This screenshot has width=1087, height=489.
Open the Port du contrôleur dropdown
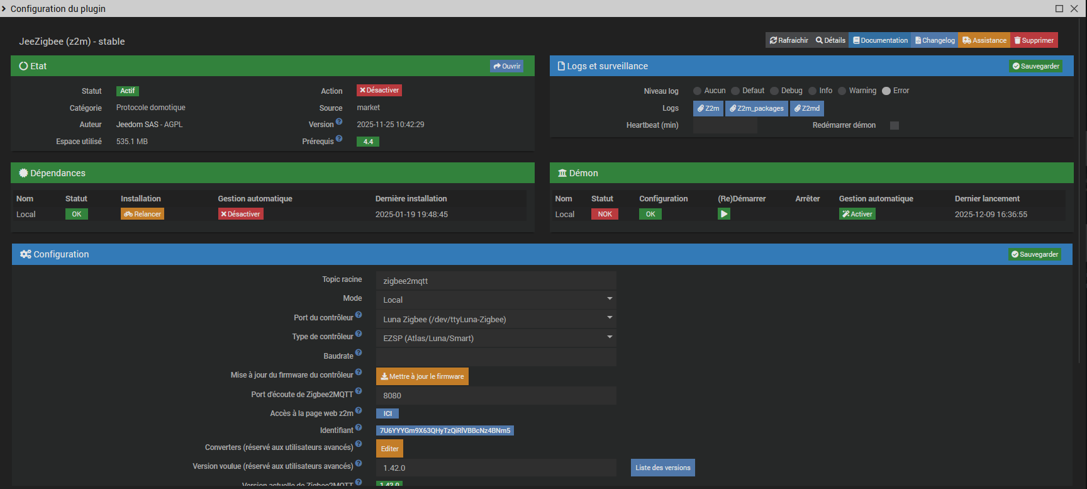(x=496, y=319)
